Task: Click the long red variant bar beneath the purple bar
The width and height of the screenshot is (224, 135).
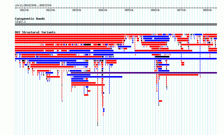Action: [178, 75]
